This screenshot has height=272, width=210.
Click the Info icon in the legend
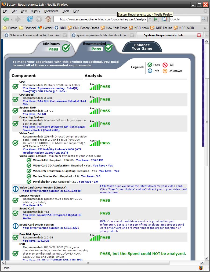pyautogui.click(x=150, y=71)
